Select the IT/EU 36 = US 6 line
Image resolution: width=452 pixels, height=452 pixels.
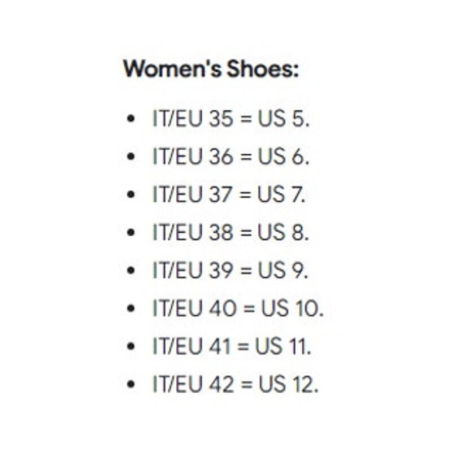(x=231, y=157)
